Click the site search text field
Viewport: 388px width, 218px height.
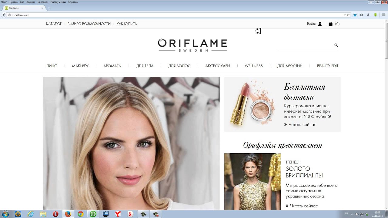[x=306, y=45]
